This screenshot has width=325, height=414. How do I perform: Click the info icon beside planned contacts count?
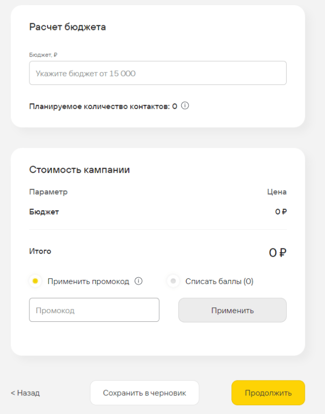pyautogui.click(x=185, y=106)
